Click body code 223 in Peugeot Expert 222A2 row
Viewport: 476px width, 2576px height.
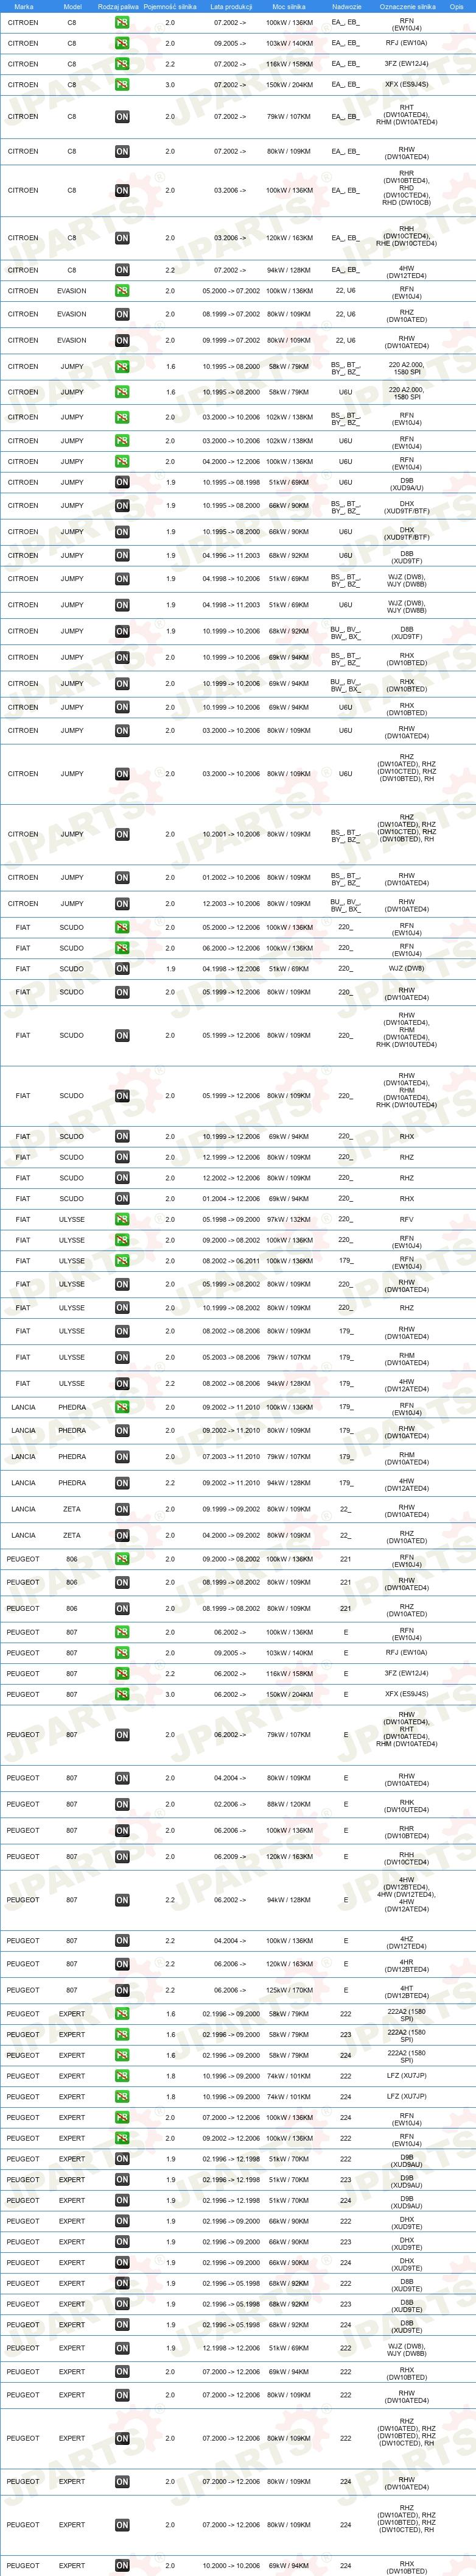[345, 2034]
